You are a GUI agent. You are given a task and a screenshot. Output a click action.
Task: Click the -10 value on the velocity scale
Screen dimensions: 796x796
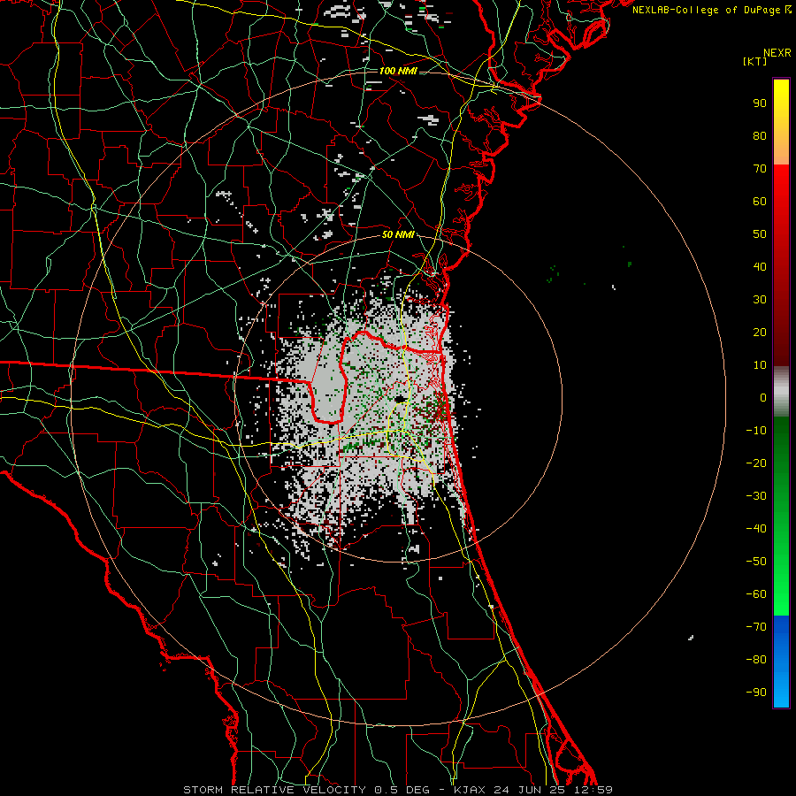[756, 431]
